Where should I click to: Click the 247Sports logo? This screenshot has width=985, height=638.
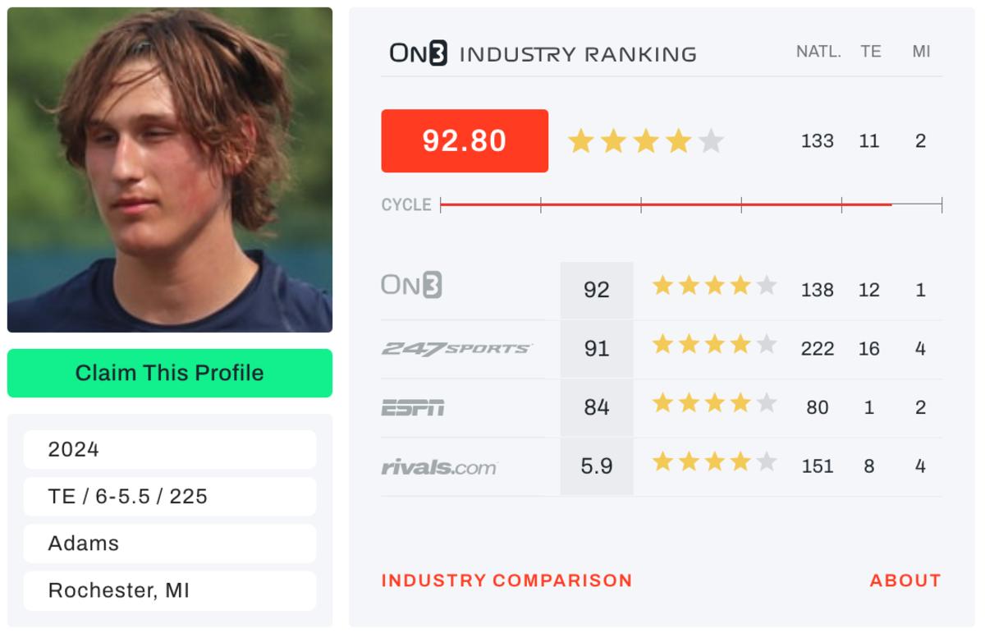click(x=457, y=349)
